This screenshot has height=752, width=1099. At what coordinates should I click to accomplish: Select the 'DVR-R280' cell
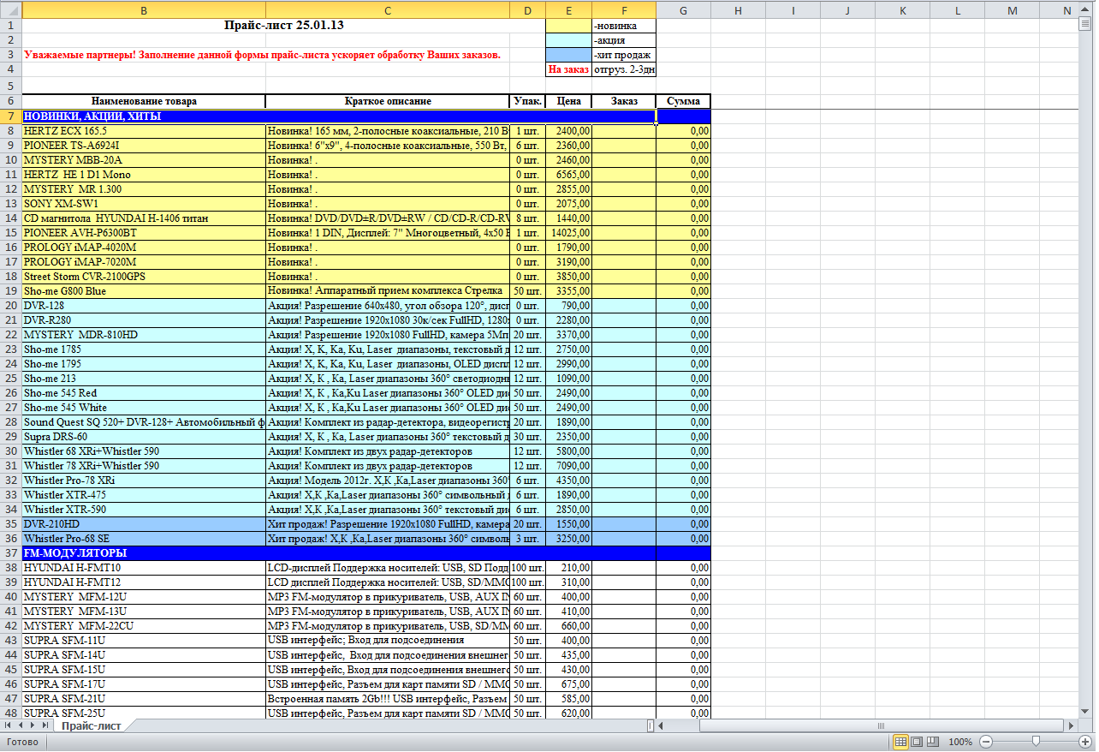click(x=144, y=319)
